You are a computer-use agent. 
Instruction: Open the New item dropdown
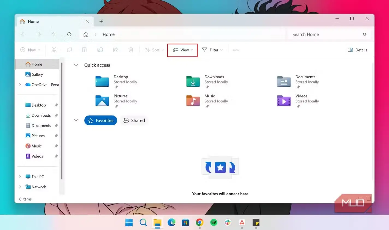coord(30,50)
